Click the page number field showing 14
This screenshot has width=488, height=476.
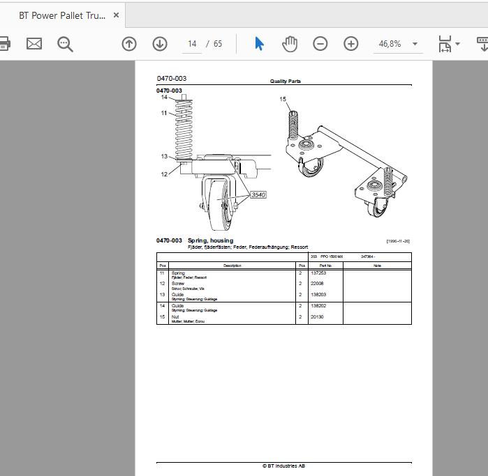pos(192,44)
